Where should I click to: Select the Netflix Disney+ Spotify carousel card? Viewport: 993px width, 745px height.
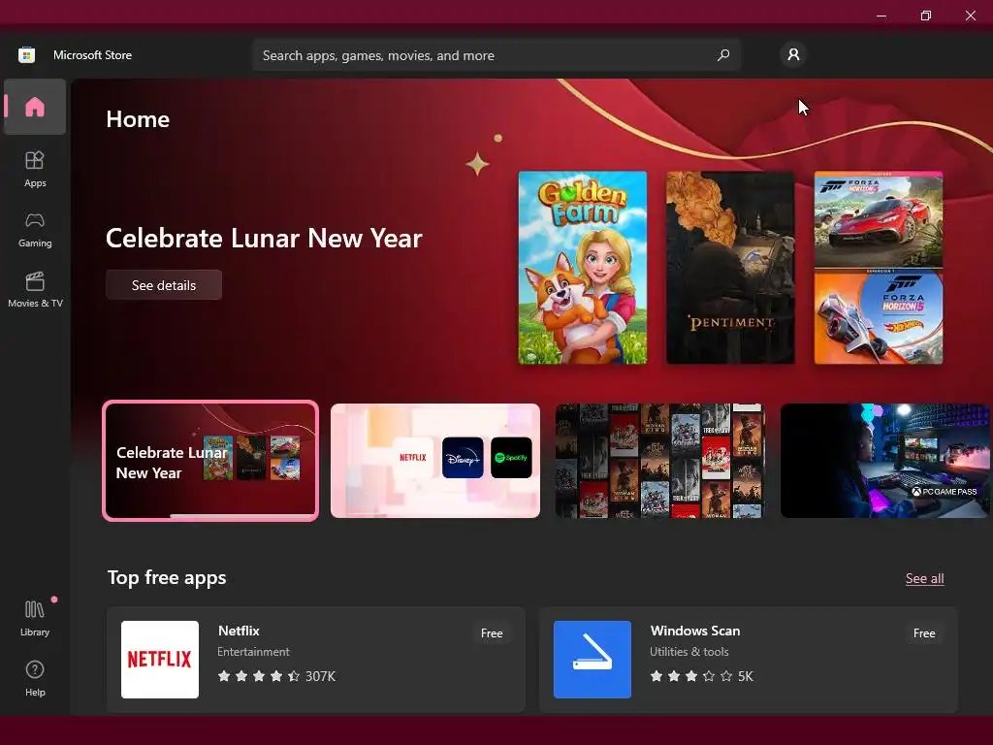(x=435, y=461)
